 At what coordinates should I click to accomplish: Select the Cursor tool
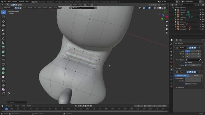click(x=3, y=17)
